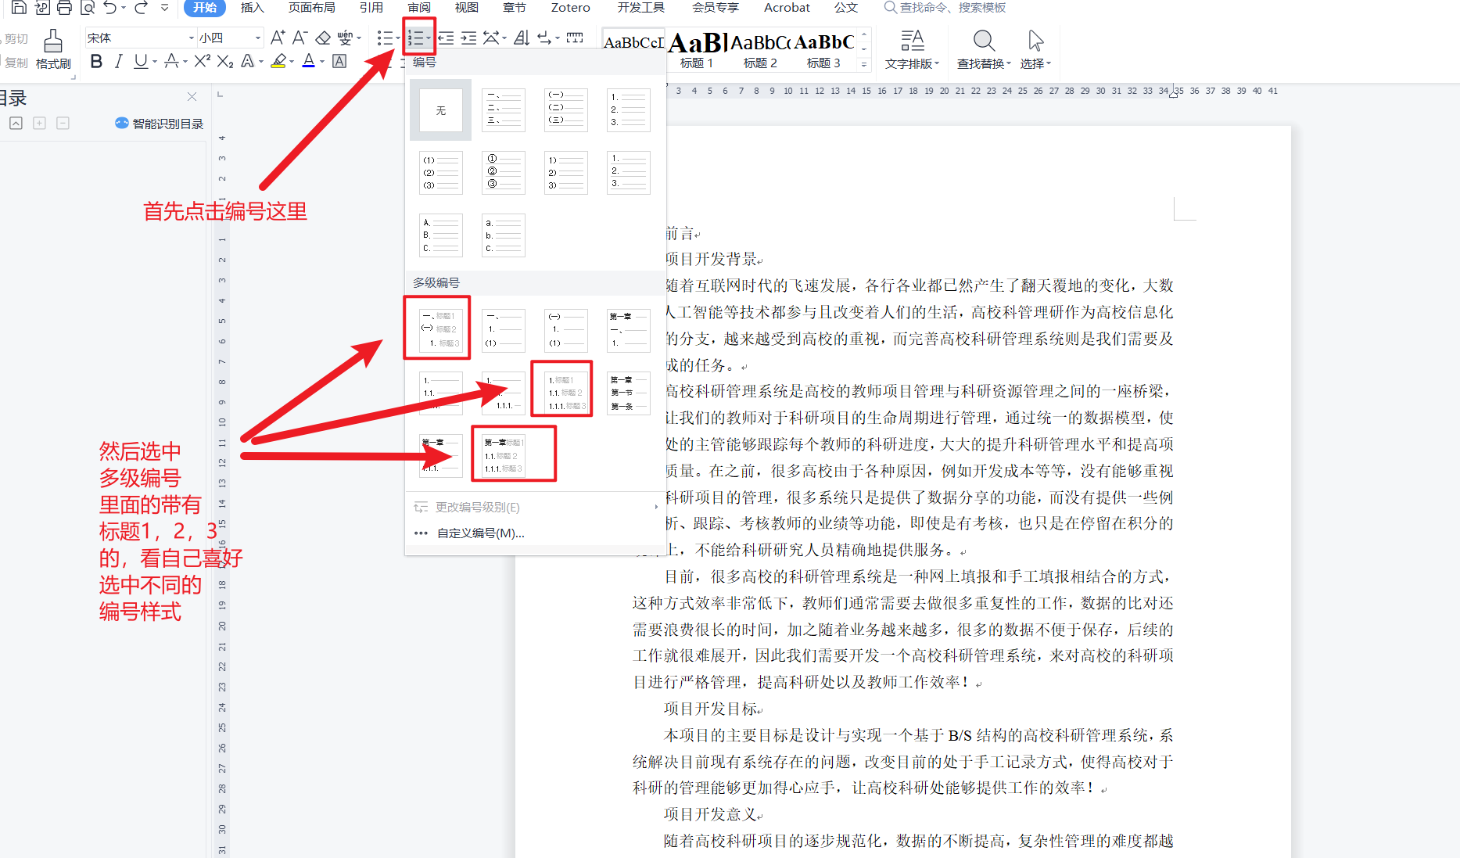Select the A. B. C. numbering thumbnail

click(440, 235)
